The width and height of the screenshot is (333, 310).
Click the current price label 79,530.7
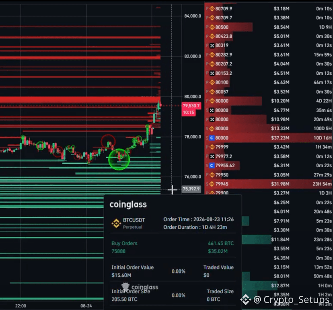click(191, 106)
